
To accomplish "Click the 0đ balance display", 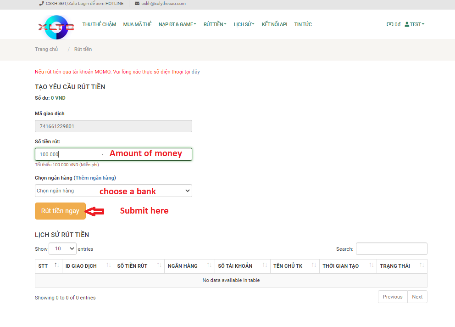I will (398, 24).
